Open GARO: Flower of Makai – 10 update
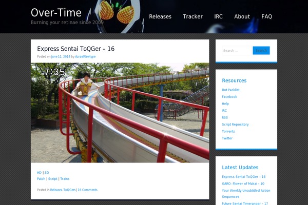The image size is (308, 205). click(243, 183)
